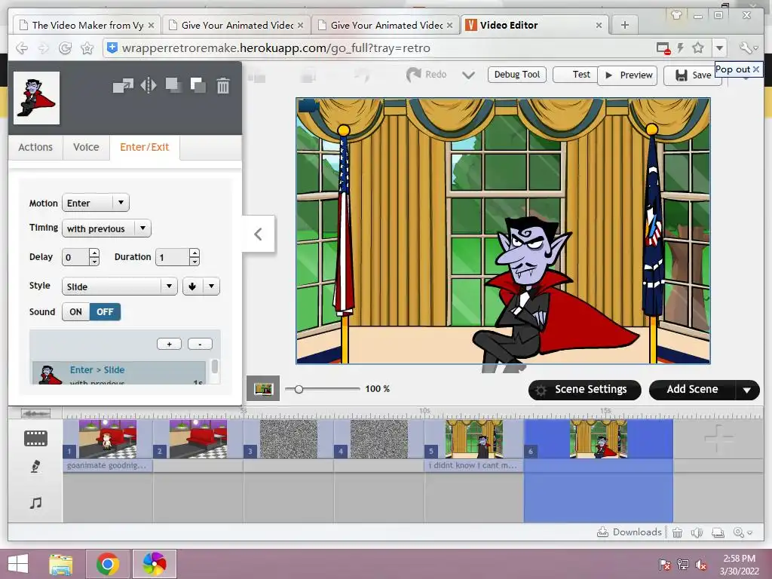Click the 'i didnt know i cant m...' voice clip
Image resolution: width=772 pixels, height=579 pixels.
474,465
